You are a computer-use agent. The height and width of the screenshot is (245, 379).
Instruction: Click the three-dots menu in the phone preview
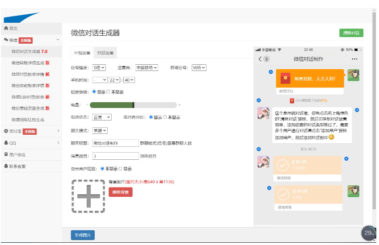tap(354, 59)
